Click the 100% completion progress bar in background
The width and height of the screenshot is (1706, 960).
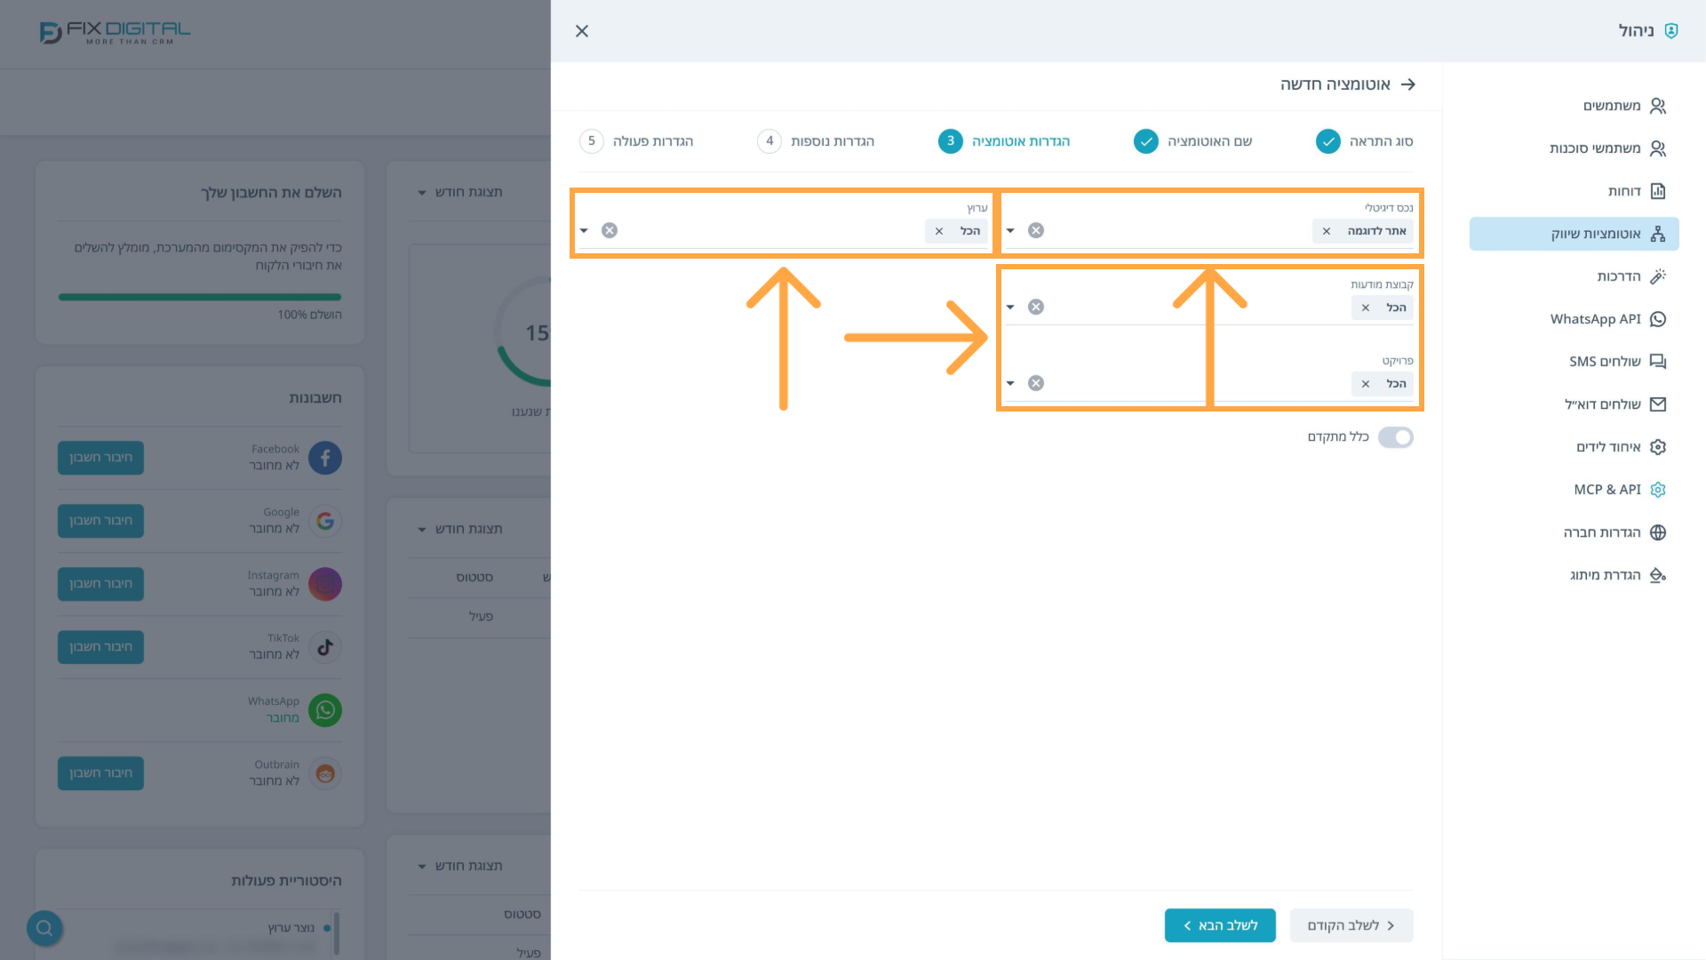point(200,297)
